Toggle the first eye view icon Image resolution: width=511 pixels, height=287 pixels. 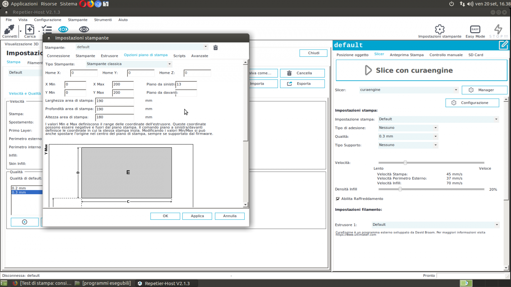pos(63,30)
